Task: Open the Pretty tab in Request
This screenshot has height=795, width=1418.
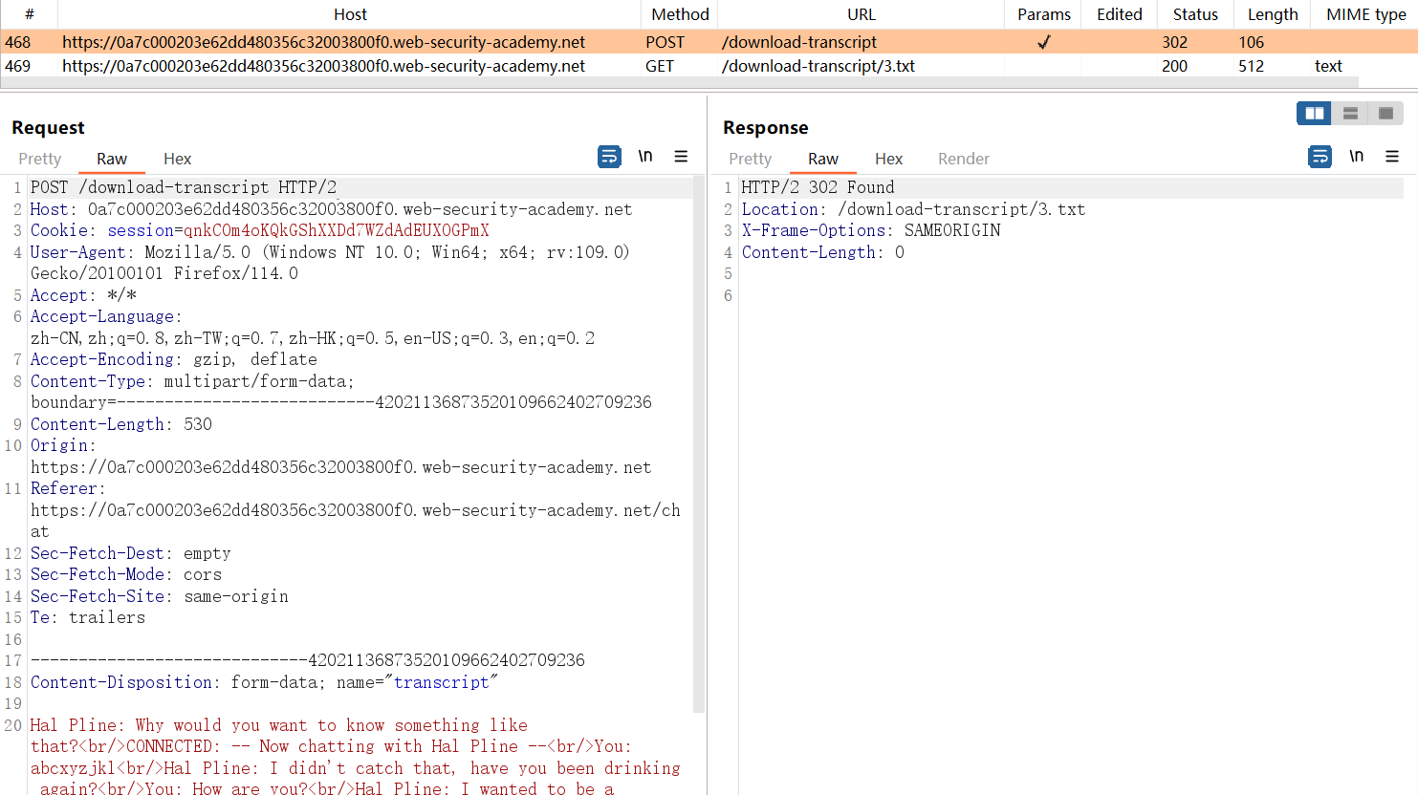Action: pos(40,159)
